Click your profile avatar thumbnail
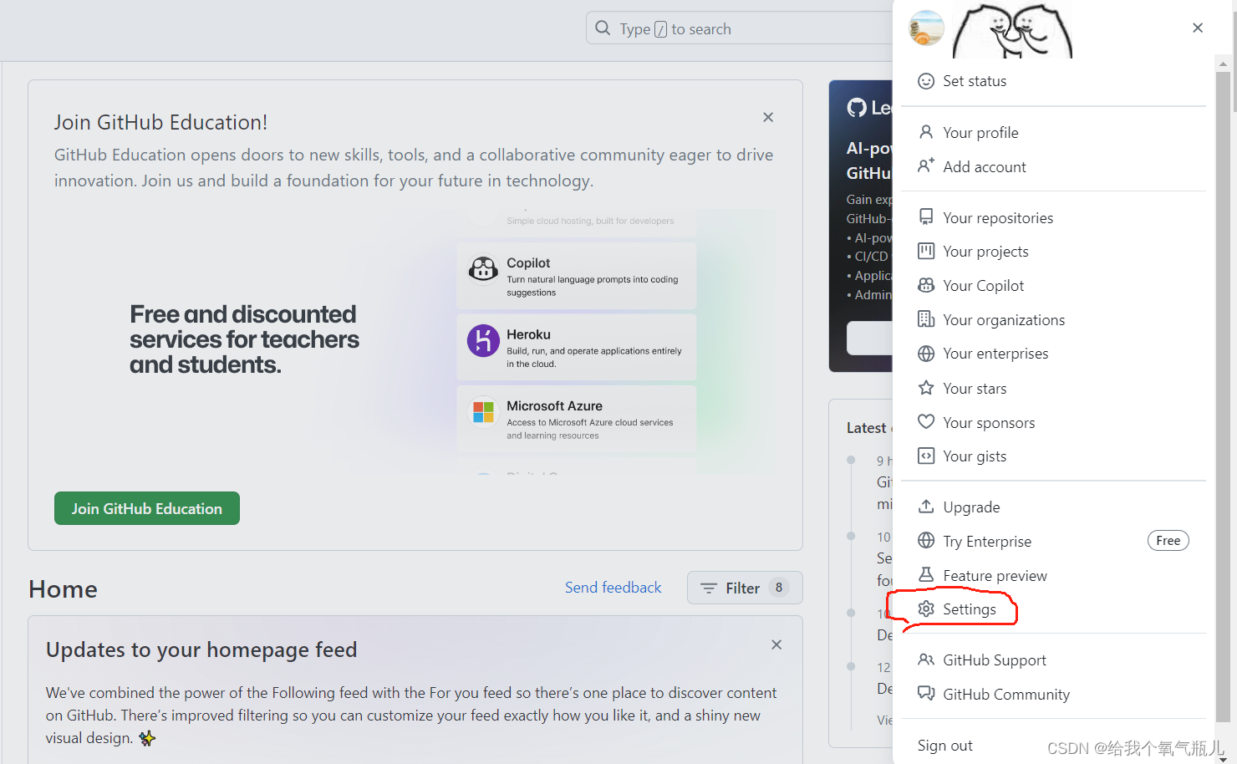 coord(926,28)
